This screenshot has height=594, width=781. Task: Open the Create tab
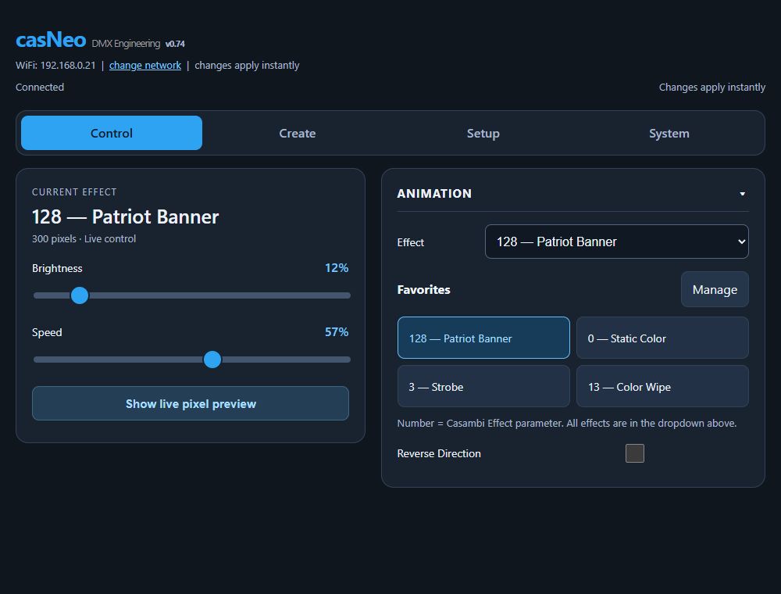click(x=298, y=133)
